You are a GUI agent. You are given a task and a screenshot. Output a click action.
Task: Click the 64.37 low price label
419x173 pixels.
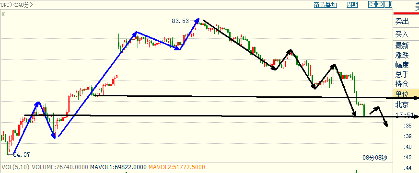click(22, 154)
